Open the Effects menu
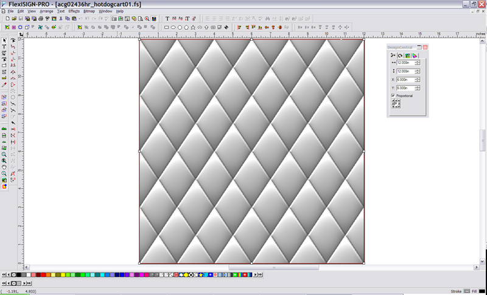This screenshot has height=295, width=487. tap(74, 11)
